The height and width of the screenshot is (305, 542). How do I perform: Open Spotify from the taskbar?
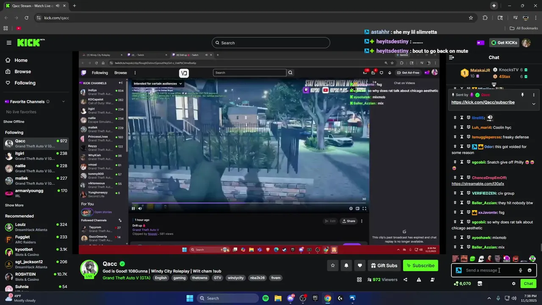265,298
